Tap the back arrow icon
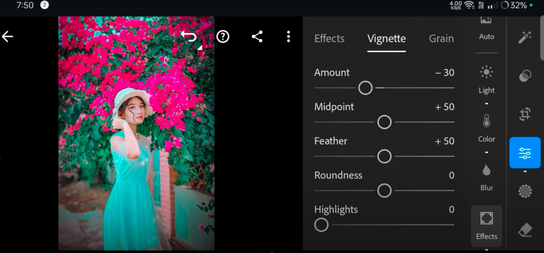Screen dimensions: 544x253 (x=7, y=37)
